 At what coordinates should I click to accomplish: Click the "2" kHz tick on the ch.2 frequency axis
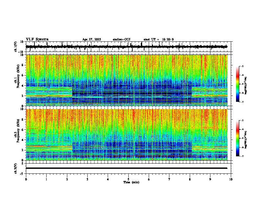pyautogui.click(x=23, y=150)
